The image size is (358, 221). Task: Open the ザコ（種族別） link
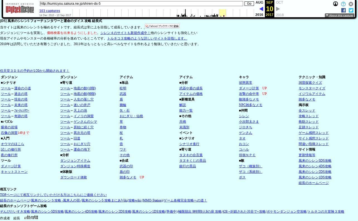click(x=251, y=166)
